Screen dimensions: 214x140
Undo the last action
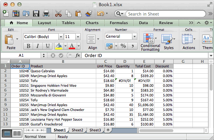[x=101, y=13]
